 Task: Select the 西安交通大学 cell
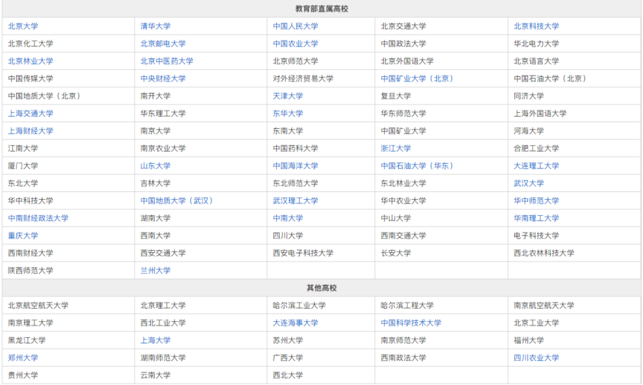point(201,253)
